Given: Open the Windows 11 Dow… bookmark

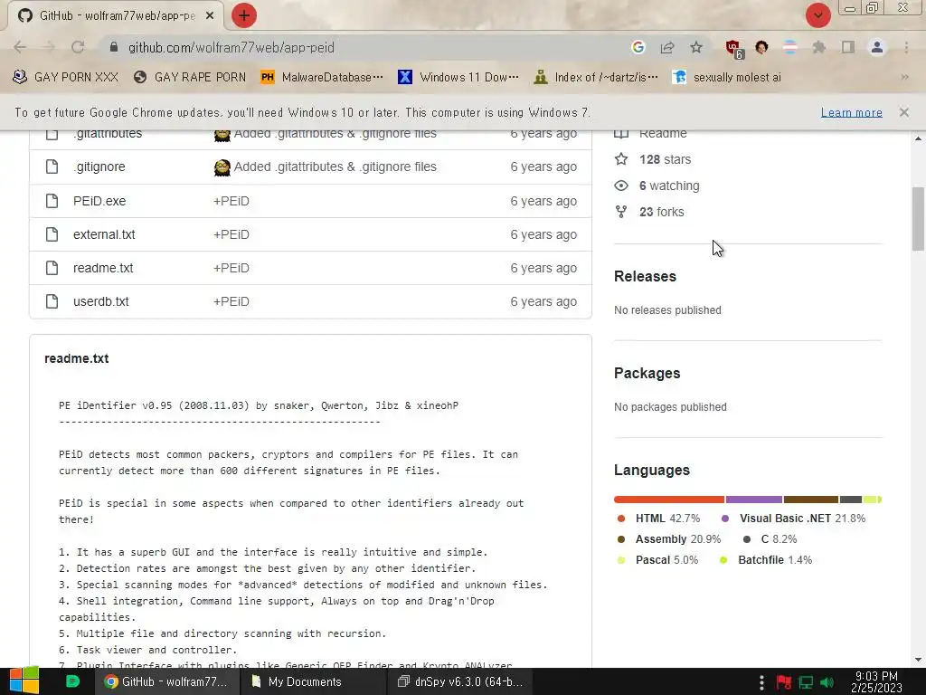Looking at the screenshot, I should pyautogui.click(x=458, y=78).
